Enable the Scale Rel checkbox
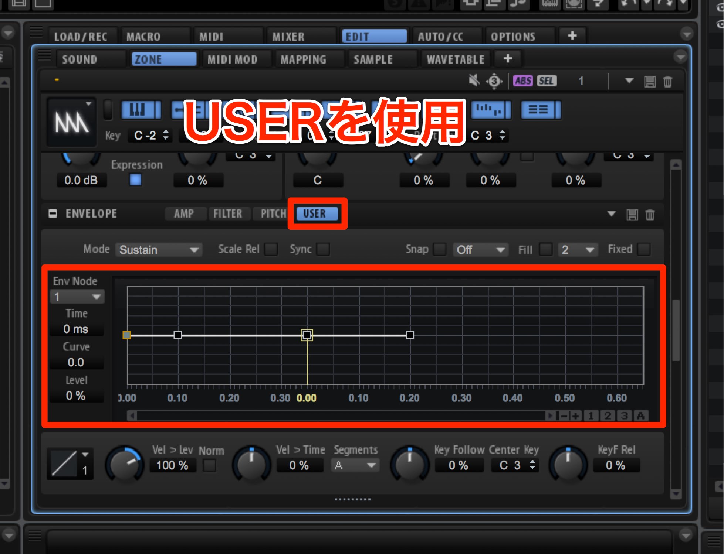Viewport: 724px width, 554px height. pyautogui.click(x=271, y=249)
